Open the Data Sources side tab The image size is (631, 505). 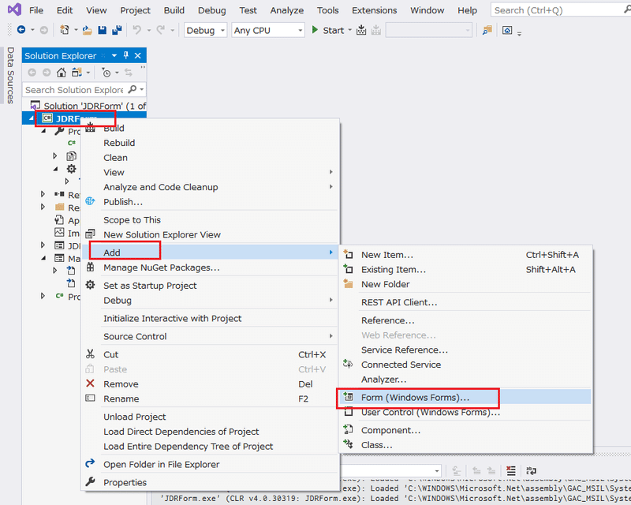[x=10, y=75]
